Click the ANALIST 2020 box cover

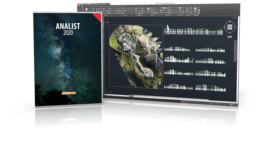pyautogui.click(x=68, y=59)
